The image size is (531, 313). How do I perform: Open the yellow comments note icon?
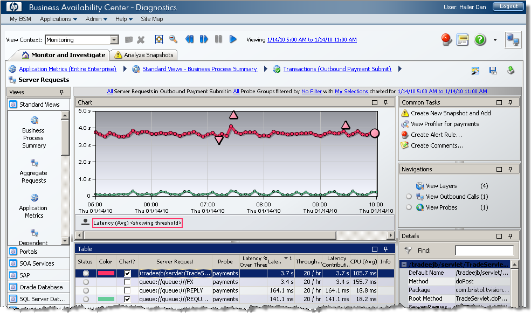462,39
